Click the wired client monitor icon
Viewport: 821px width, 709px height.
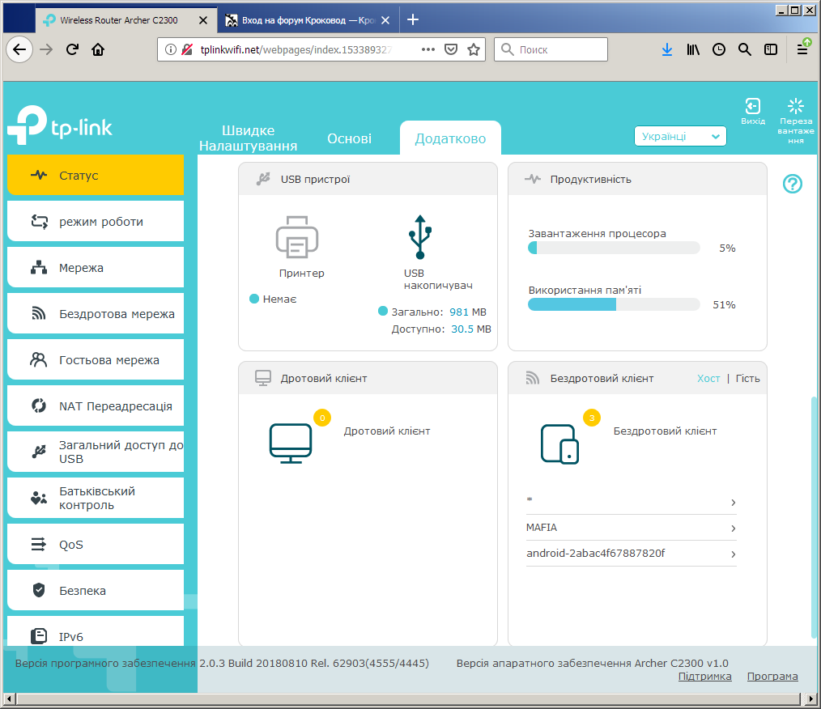pos(291,444)
